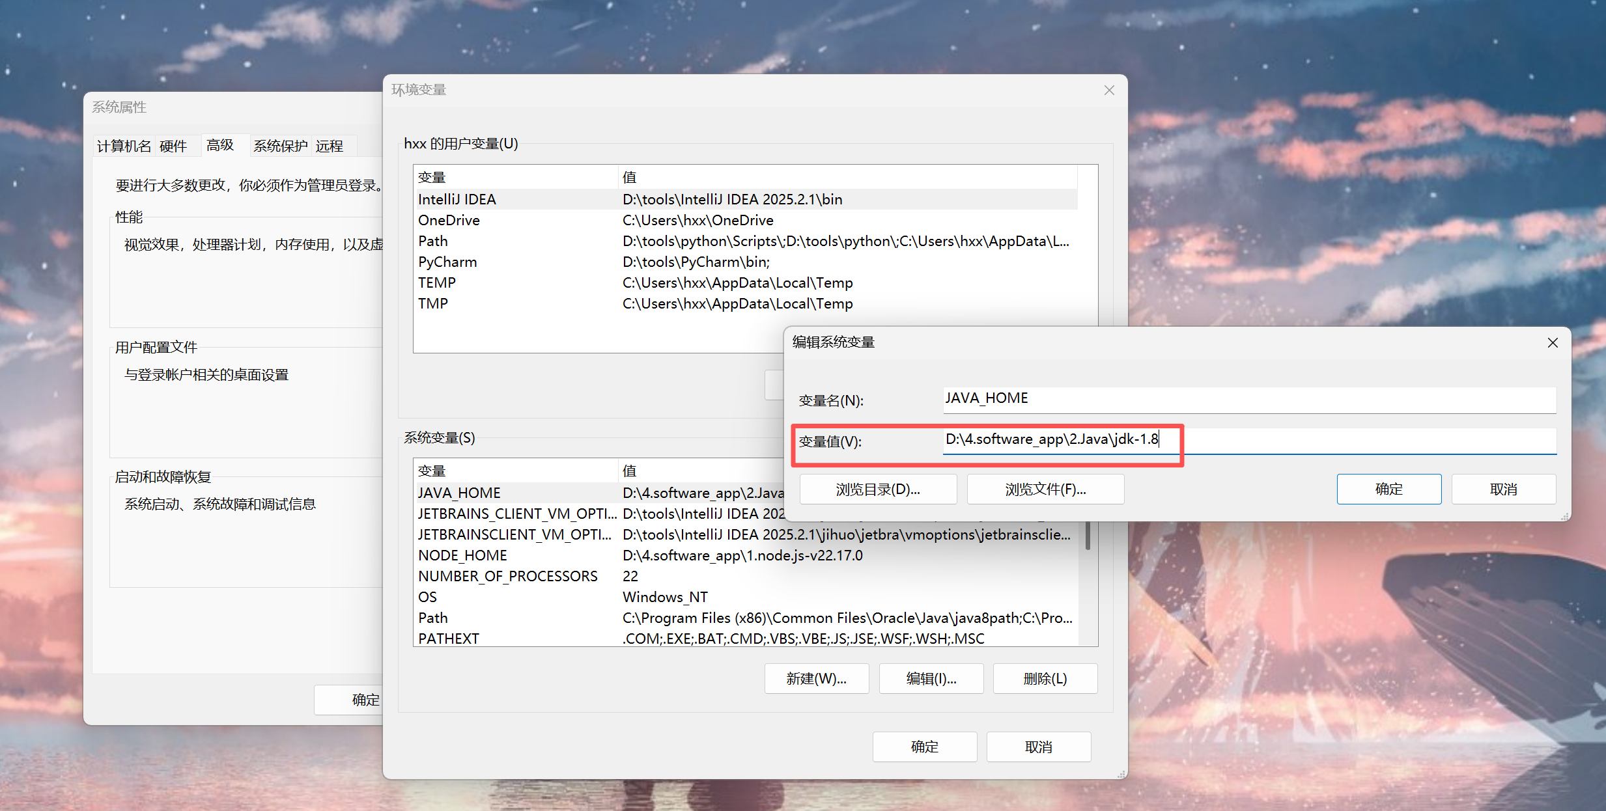Open the 远程 tab
The height and width of the screenshot is (811, 1606).
tap(330, 146)
